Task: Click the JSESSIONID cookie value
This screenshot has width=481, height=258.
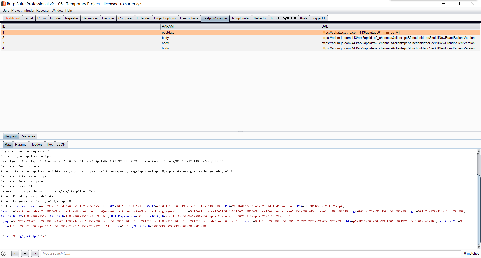Action: click(179, 226)
